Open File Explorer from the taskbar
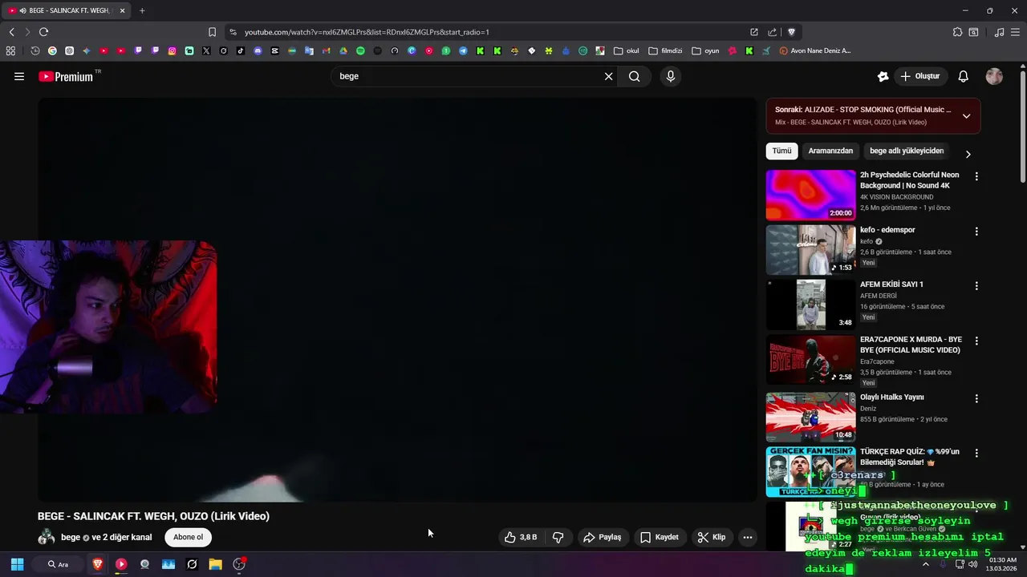This screenshot has width=1027, height=577. (x=215, y=564)
